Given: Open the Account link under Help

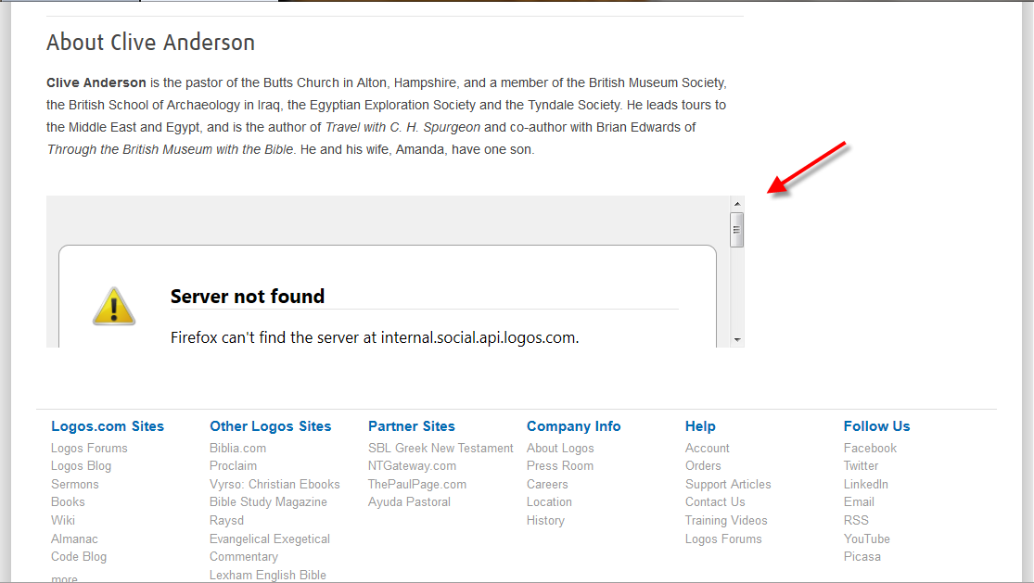Looking at the screenshot, I should point(707,448).
